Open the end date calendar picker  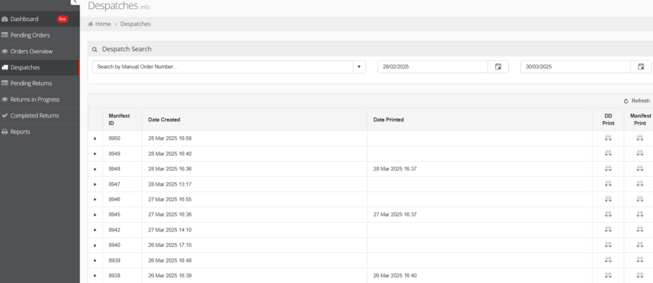pos(642,67)
